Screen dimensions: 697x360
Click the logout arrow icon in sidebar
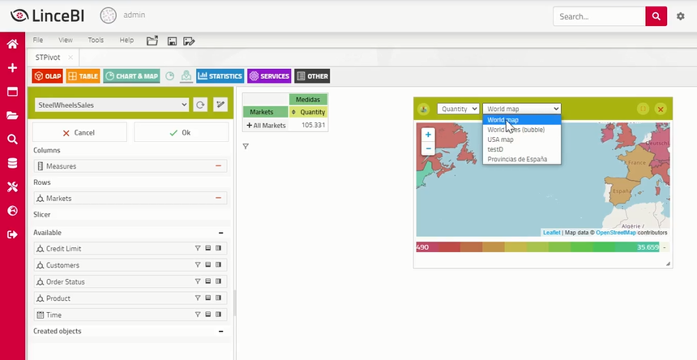click(x=12, y=234)
